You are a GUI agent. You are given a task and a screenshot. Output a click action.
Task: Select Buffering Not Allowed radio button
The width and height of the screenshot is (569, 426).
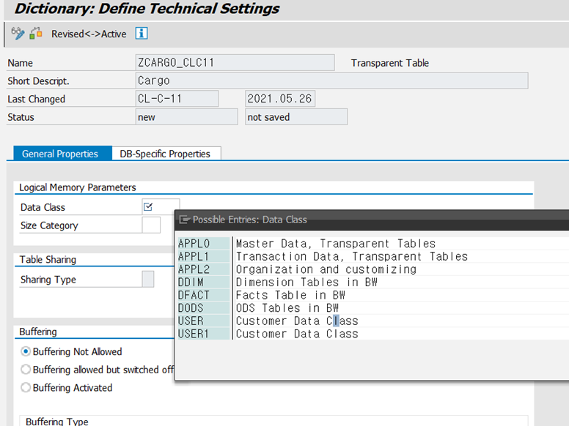click(26, 351)
